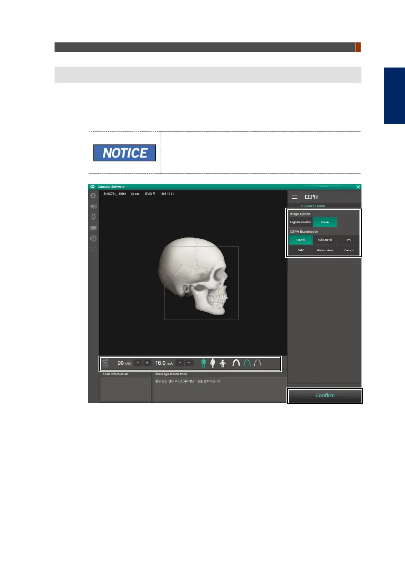The height and width of the screenshot is (572, 405).
Task: Select the adult female patient icon
Action: click(x=213, y=363)
